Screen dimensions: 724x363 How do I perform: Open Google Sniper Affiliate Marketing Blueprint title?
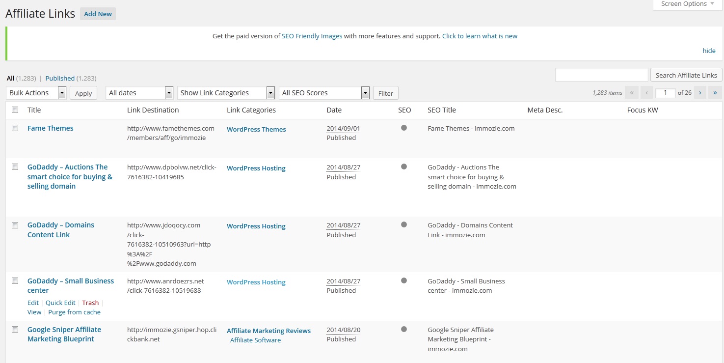click(x=64, y=334)
